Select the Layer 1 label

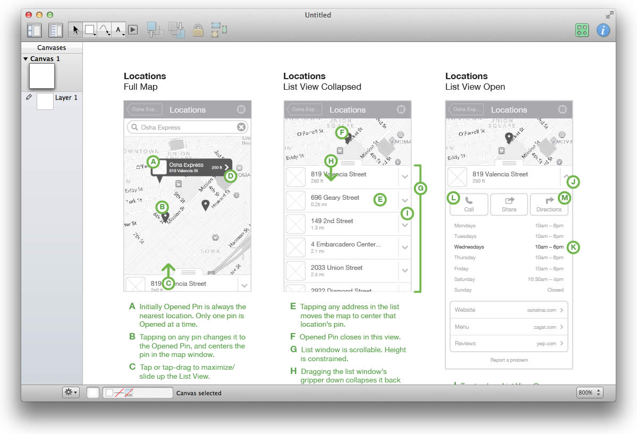point(66,98)
